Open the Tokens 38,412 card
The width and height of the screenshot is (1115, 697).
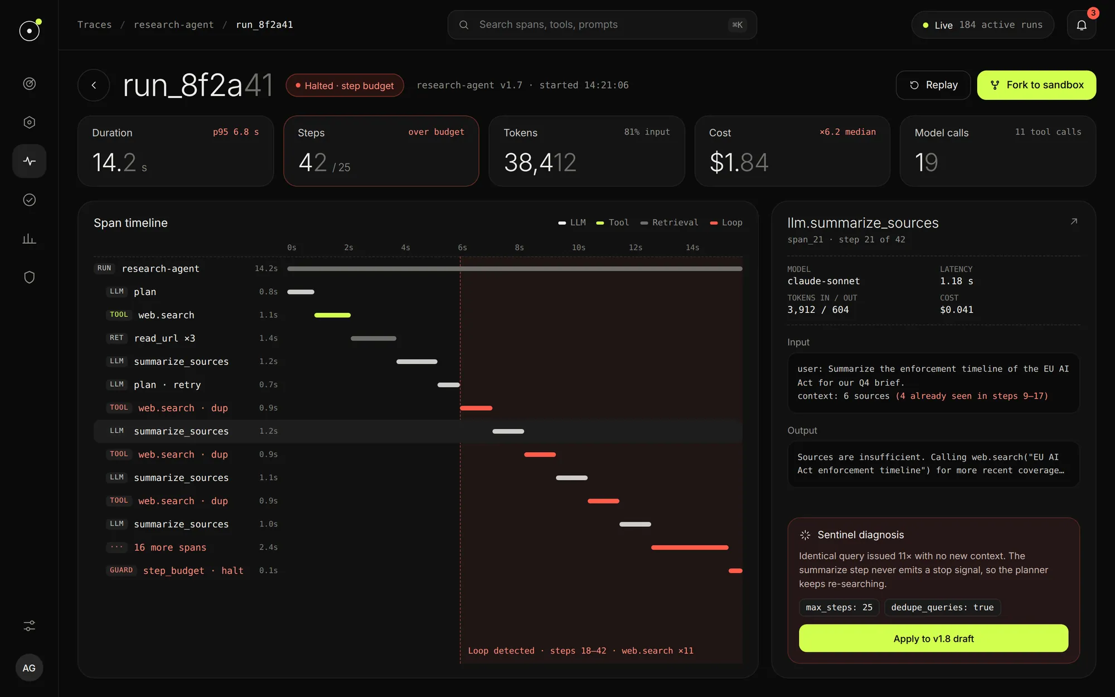point(586,151)
